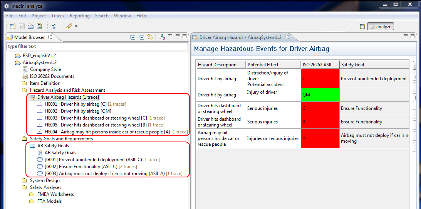Click the Open Perspective icon

coord(362,27)
